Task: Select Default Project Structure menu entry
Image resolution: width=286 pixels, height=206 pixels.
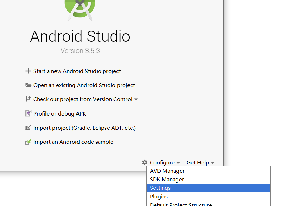Action: tap(208, 204)
